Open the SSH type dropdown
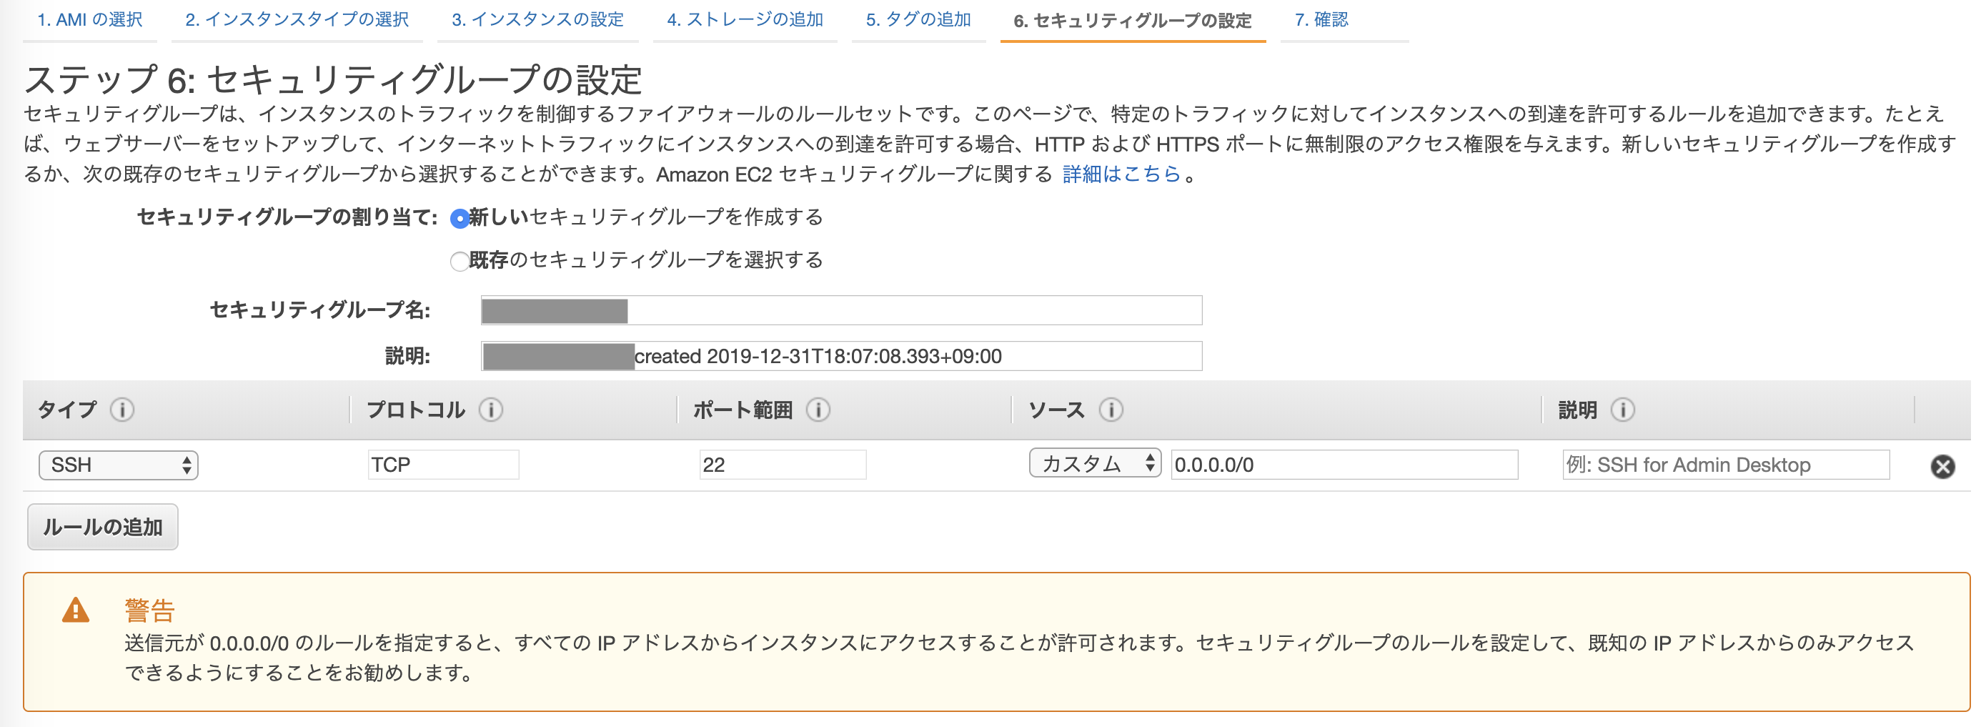 118,464
